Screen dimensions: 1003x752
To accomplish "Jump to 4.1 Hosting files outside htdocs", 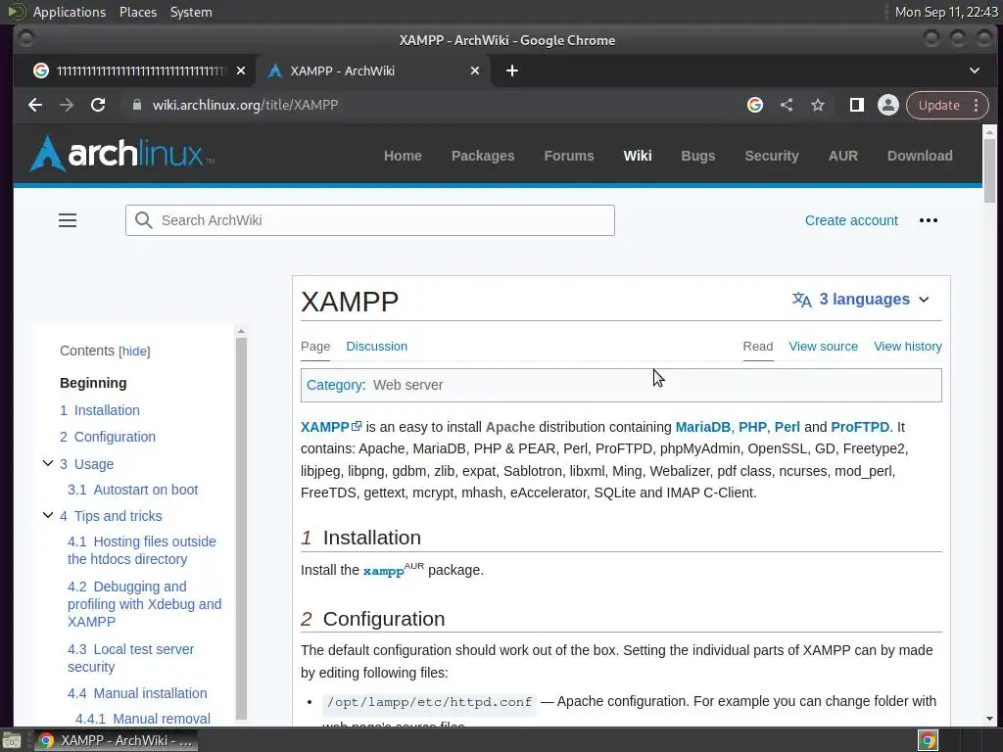I will tap(142, 550).
